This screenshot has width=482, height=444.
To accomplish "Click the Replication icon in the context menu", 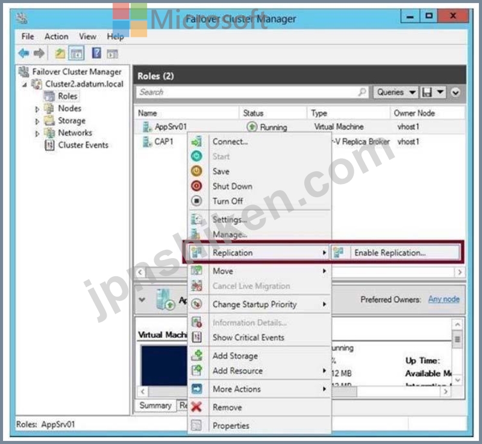I will [x=197, y=252].
